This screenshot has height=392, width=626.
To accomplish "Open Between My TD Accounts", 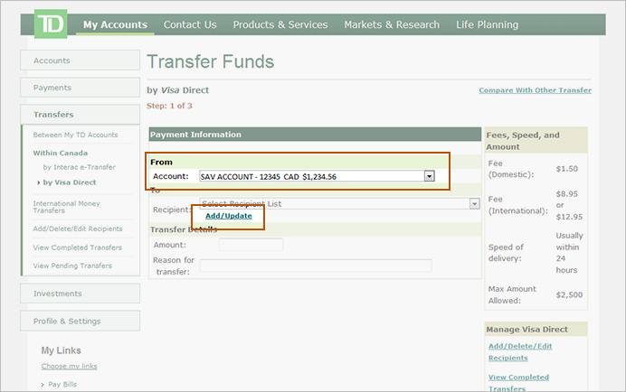I will pos(75,135).
